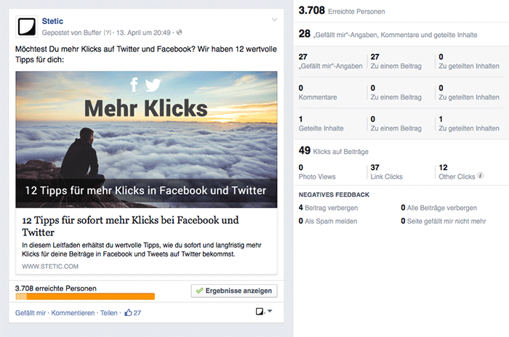Click the 4 Beitrag verbergen entry

(328, 208)
